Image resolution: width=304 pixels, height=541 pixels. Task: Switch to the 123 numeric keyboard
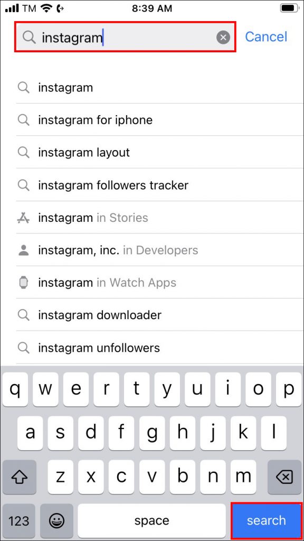click(18, 520)
